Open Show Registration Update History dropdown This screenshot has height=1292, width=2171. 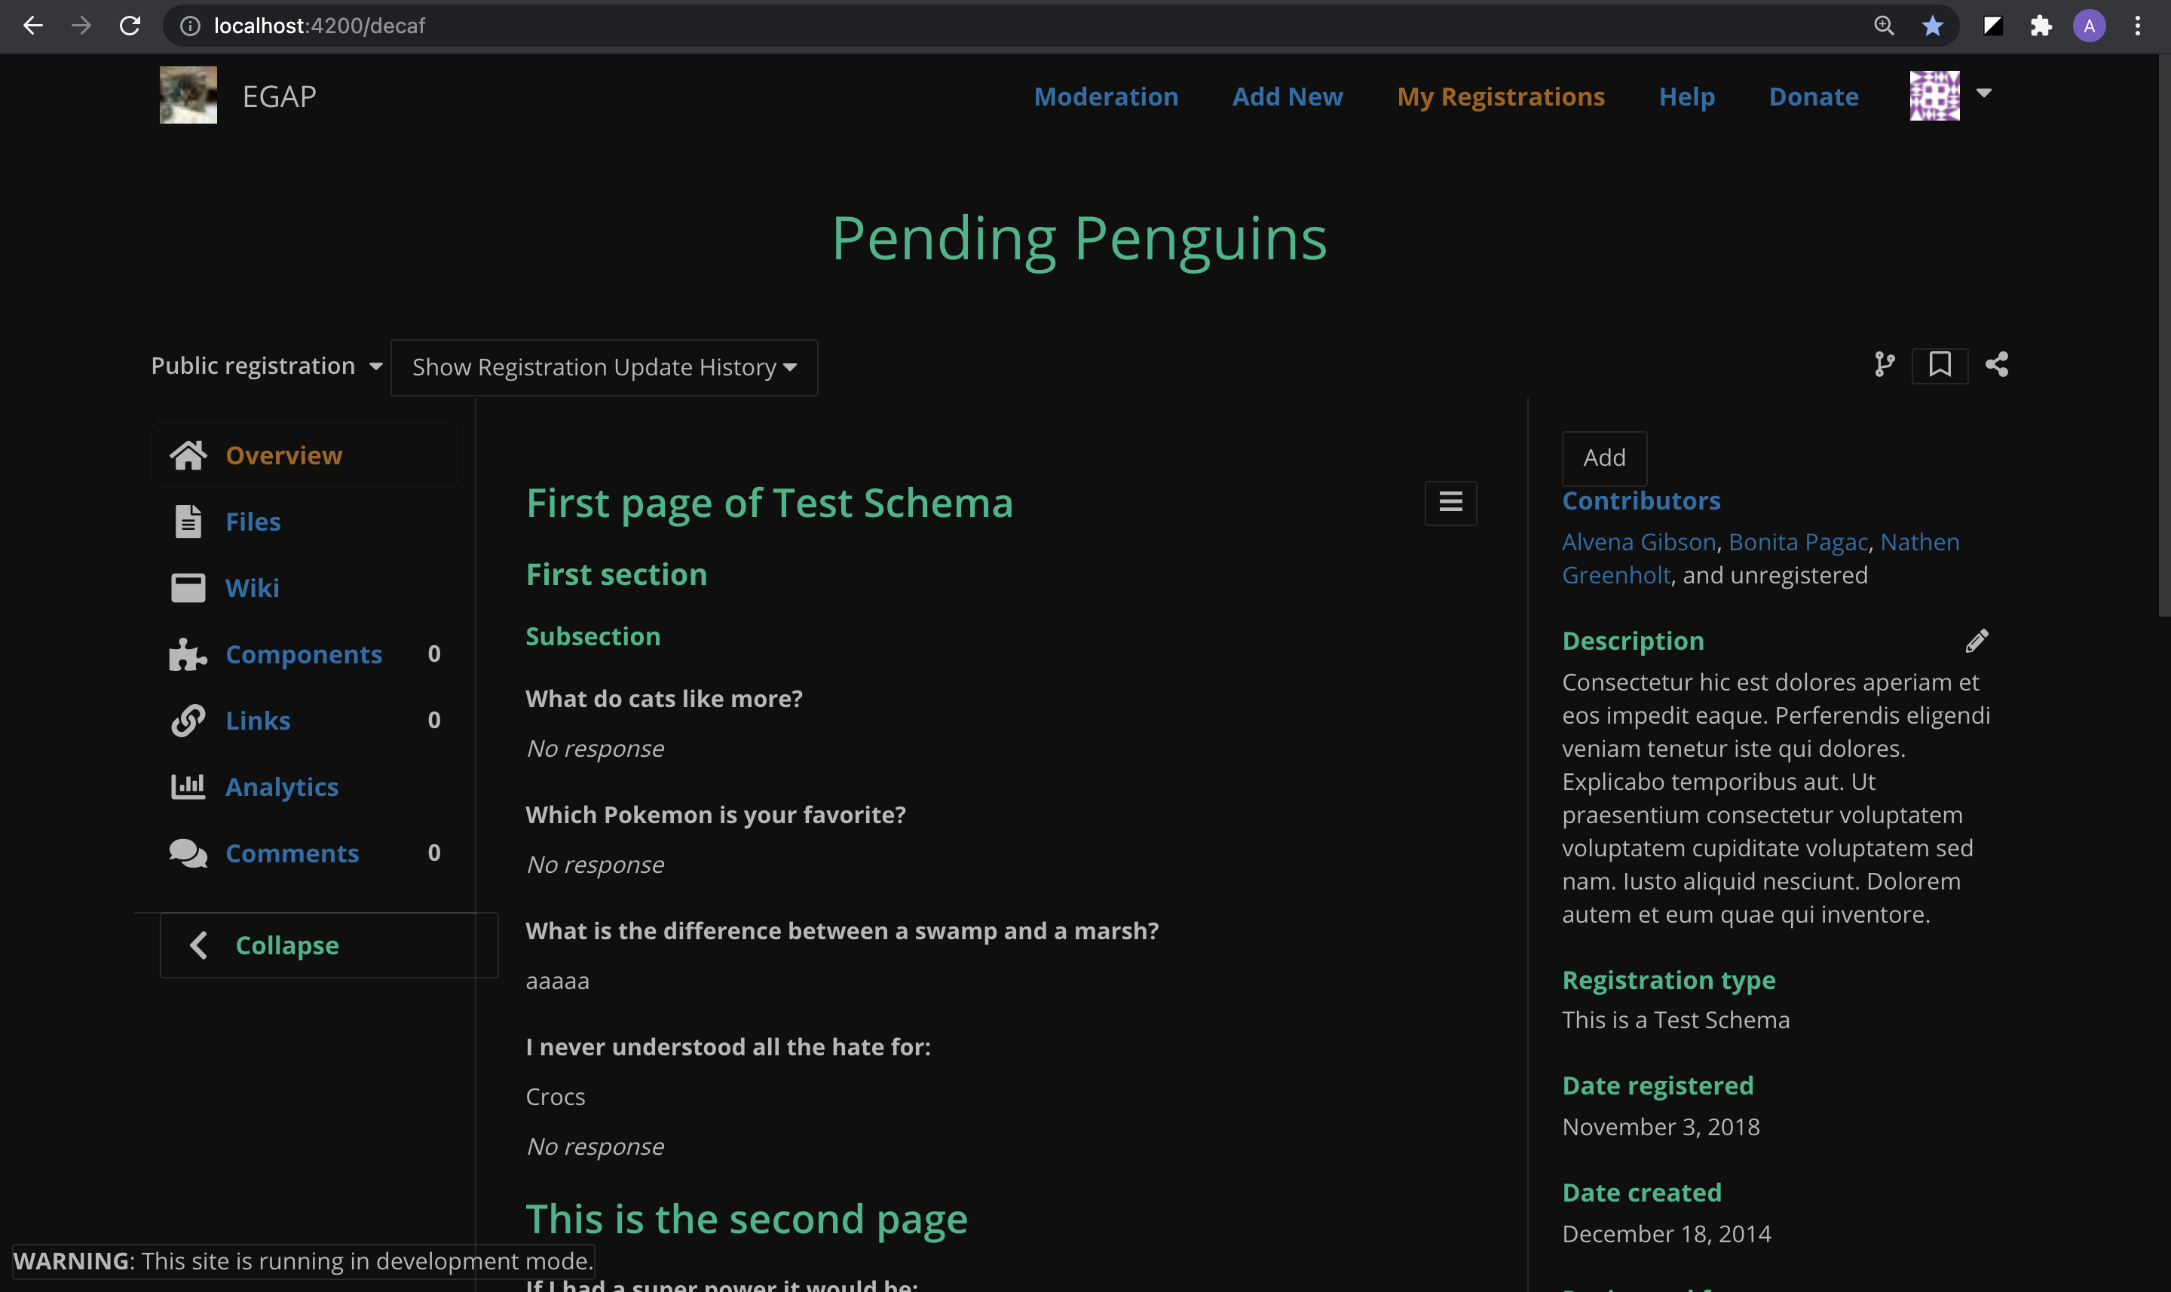tap(604, 367)
